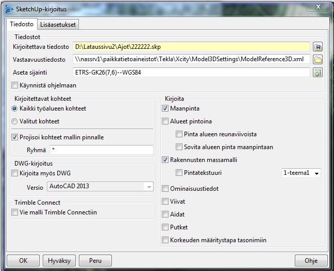Check Pinta alueen reunaviivoista
Viewport: 334px width, 271px height.
[x=179, y=134]
